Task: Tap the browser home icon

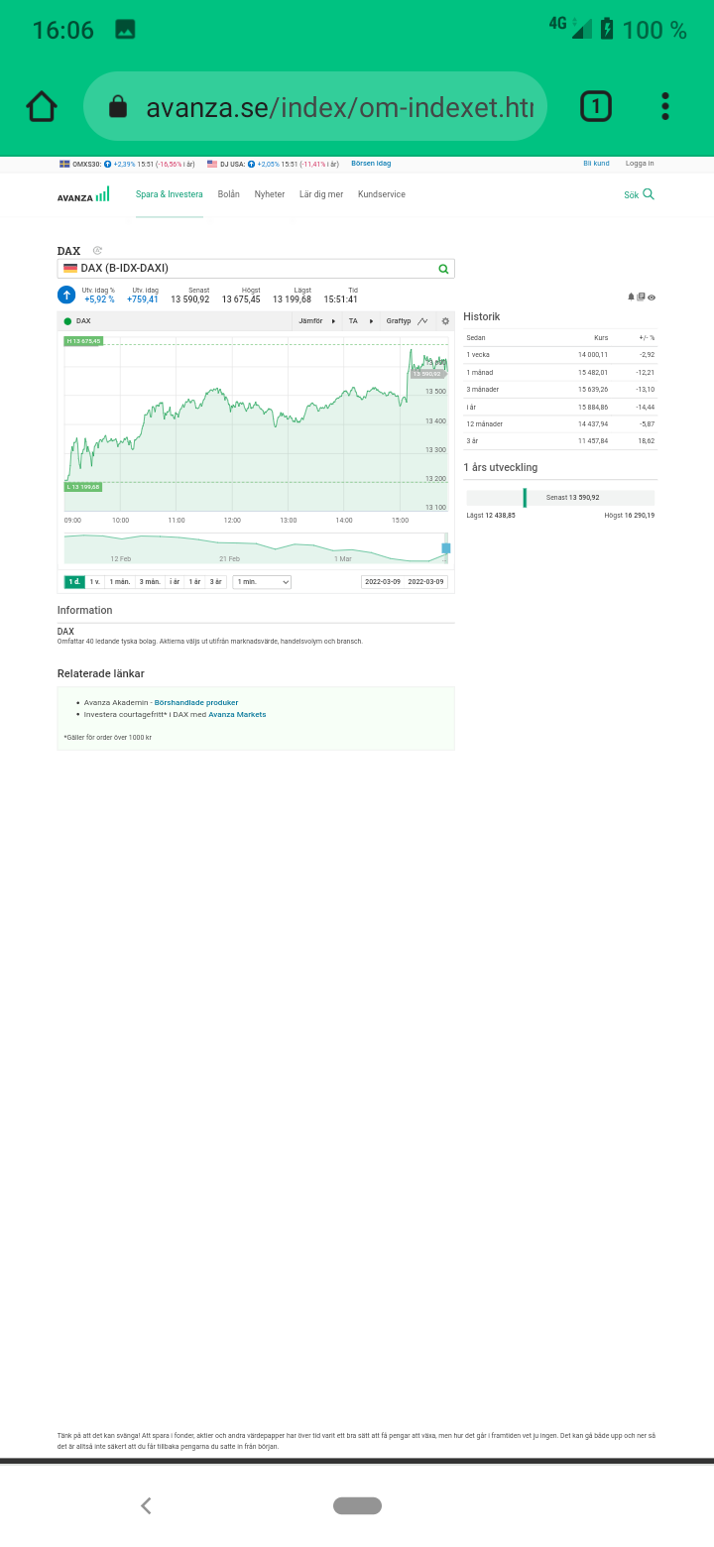Action: pos(42,106)
